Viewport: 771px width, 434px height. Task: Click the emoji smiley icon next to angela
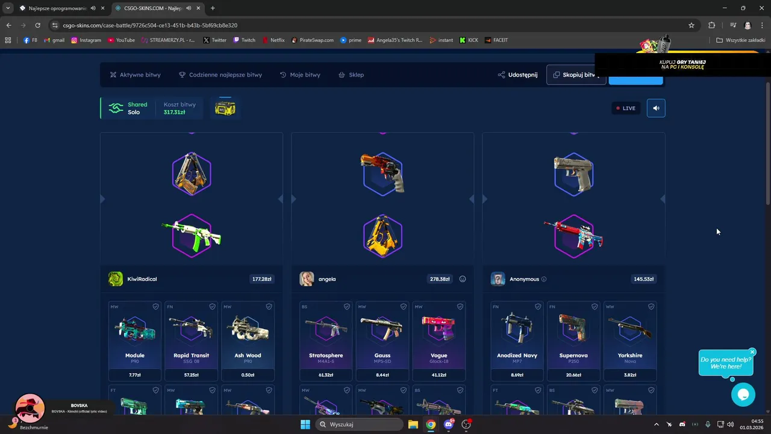(x=463, y=279)
